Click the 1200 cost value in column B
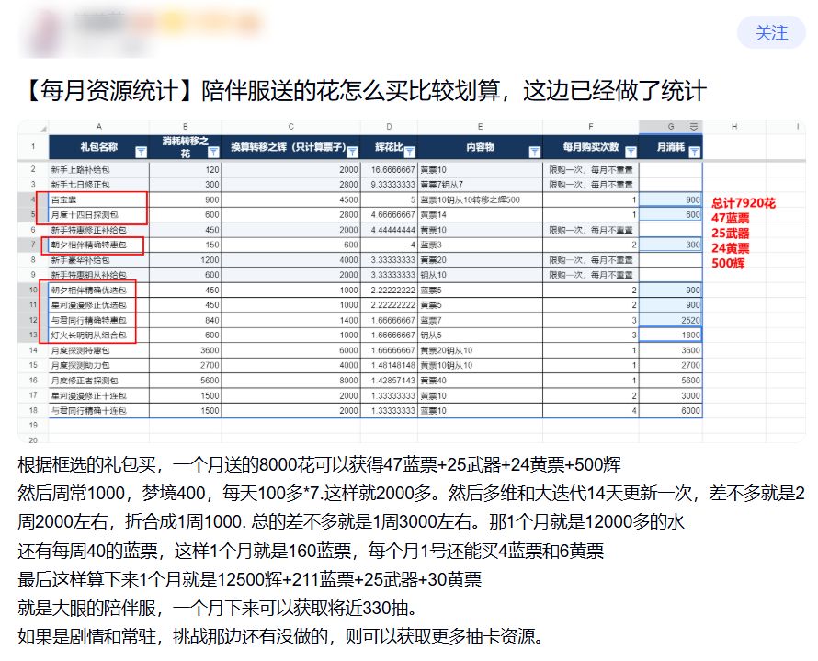The image size is (818, 661). pyautogui.click(x=185, y=260)
